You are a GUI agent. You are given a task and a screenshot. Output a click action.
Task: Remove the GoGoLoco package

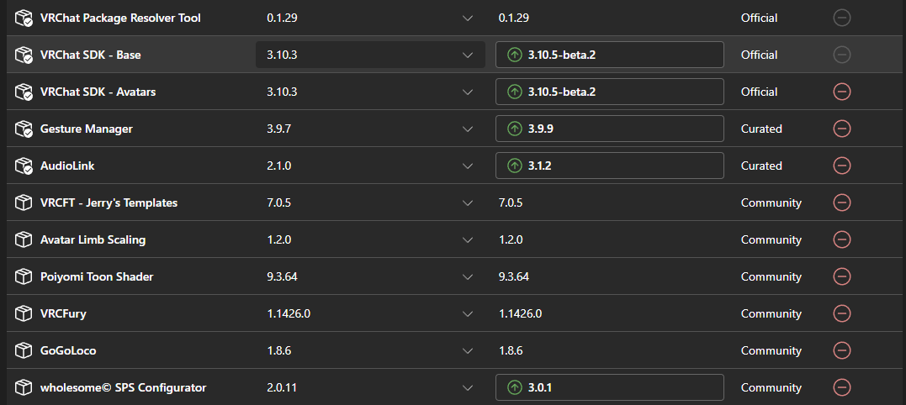pyautogui.click(x=842, y=350)
